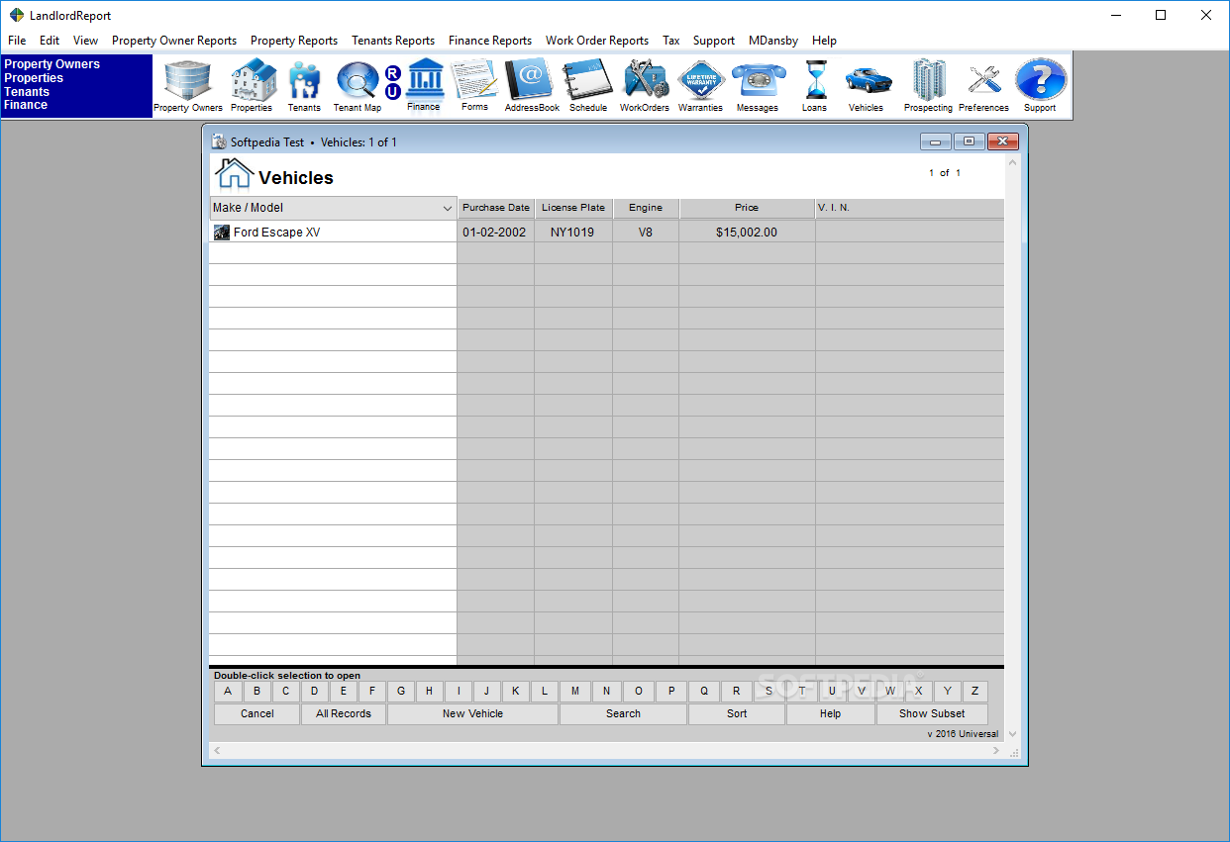
Task: Click the horizontal scrollbar right arrow in Vehicles window
Action: coord(996,751)
